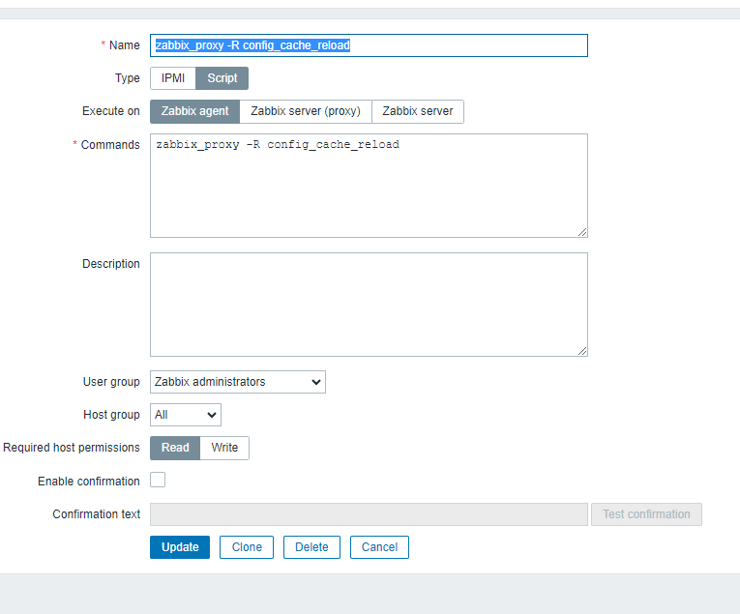This screenshot has width=740, height=614.
Task: Click the Commands field label
Action: pos(110,145)
